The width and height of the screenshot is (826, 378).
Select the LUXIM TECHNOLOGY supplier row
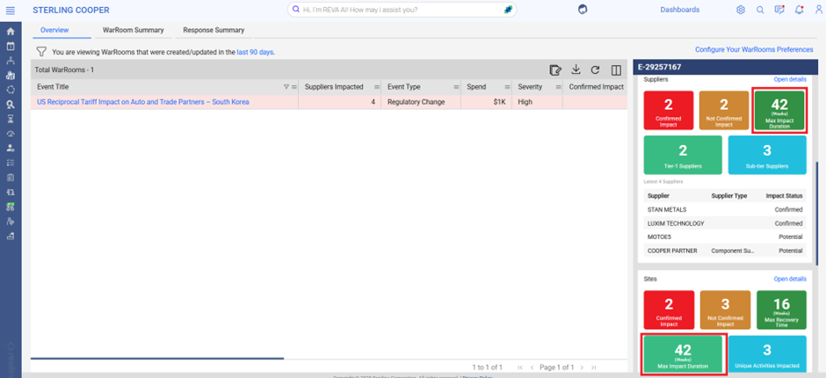pos(725,223)
